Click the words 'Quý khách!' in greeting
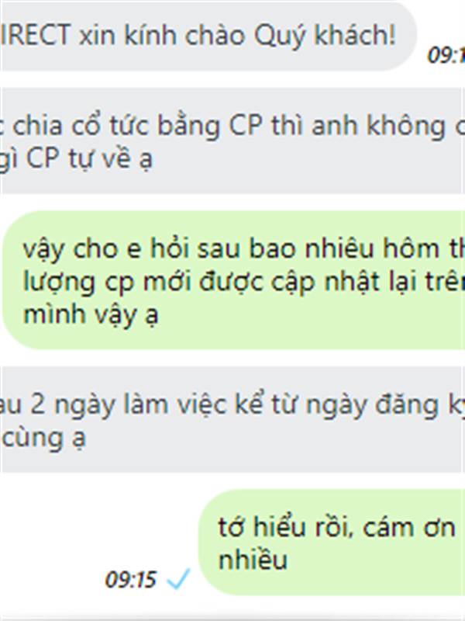465x621 pixels. point(325,36)
